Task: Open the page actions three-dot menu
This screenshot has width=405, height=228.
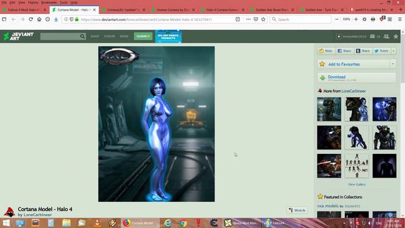Action: click(248, 20)
